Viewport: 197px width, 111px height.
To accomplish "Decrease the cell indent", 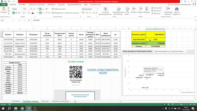I will pos(46,13).
